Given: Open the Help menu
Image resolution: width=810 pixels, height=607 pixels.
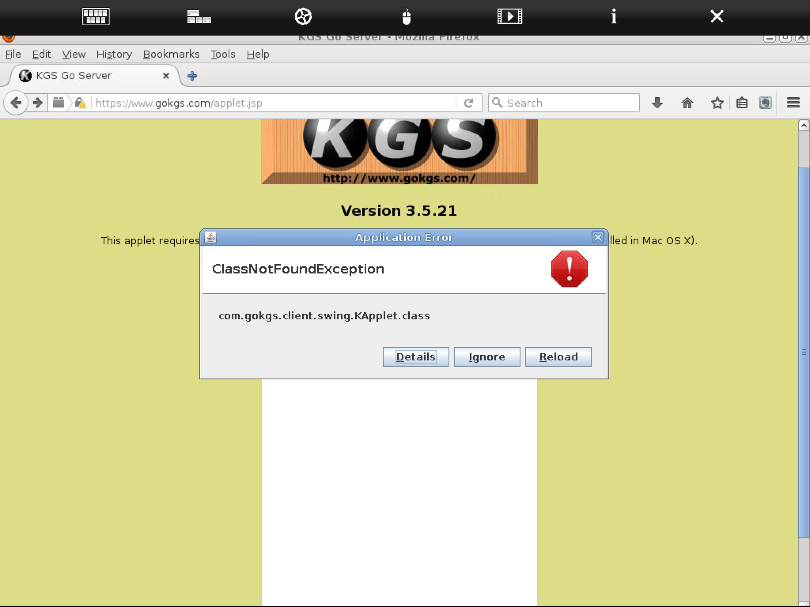Looking at the screenshot, I should click(x=258, y=54).
